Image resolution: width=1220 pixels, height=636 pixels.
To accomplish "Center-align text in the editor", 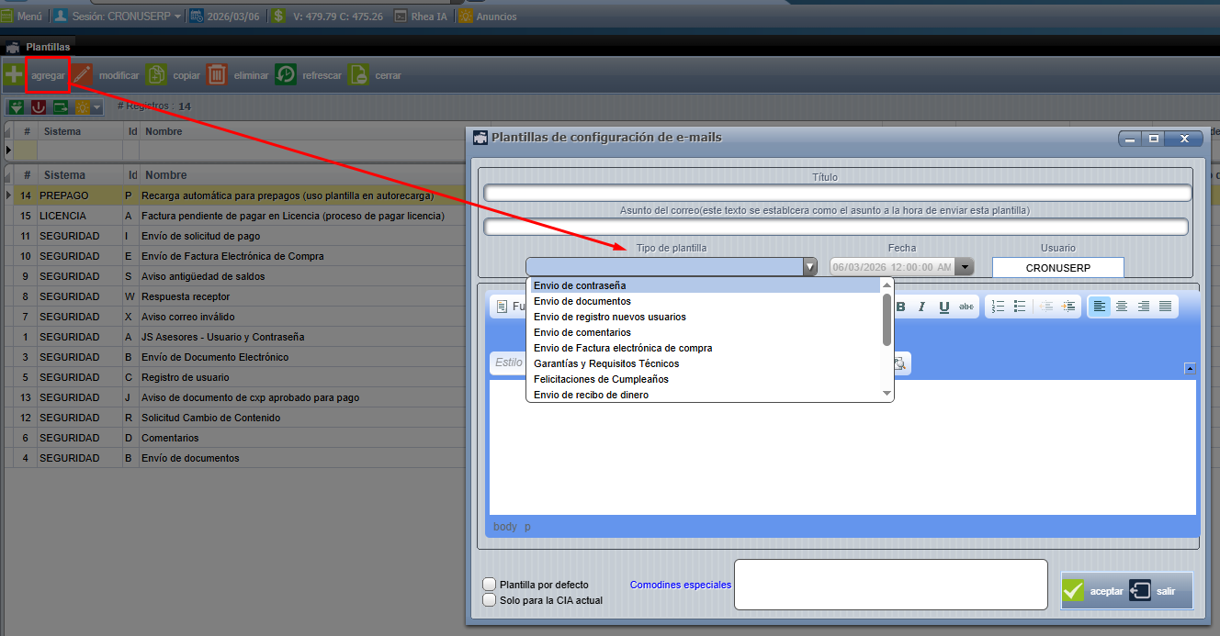I will (1121, 307).
